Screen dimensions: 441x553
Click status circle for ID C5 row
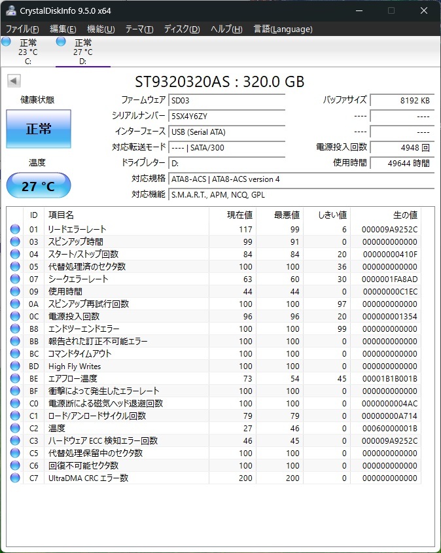tap(15, 453)
